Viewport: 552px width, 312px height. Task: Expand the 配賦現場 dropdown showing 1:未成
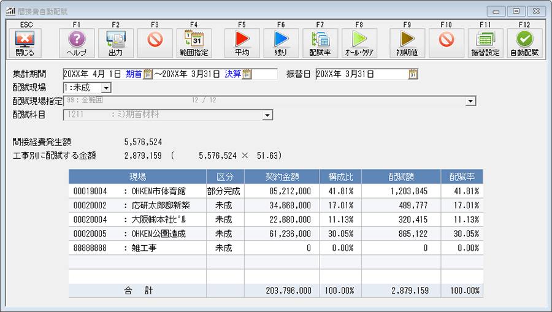[106, 88]
